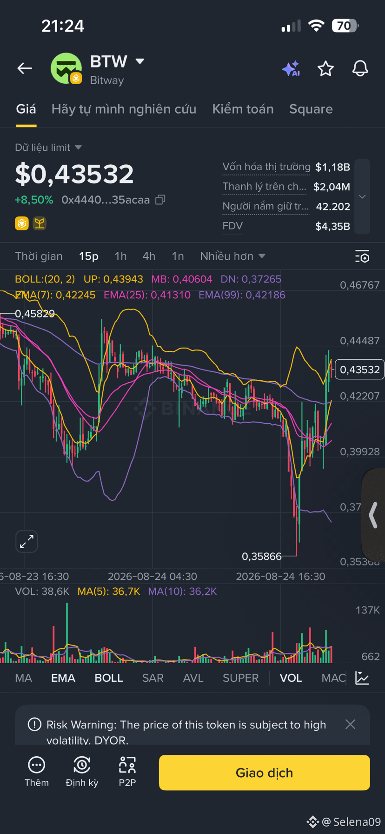Tap the +8,50% change value
Image resolution: width=385 pixels, height=834 pixels.
34,200
